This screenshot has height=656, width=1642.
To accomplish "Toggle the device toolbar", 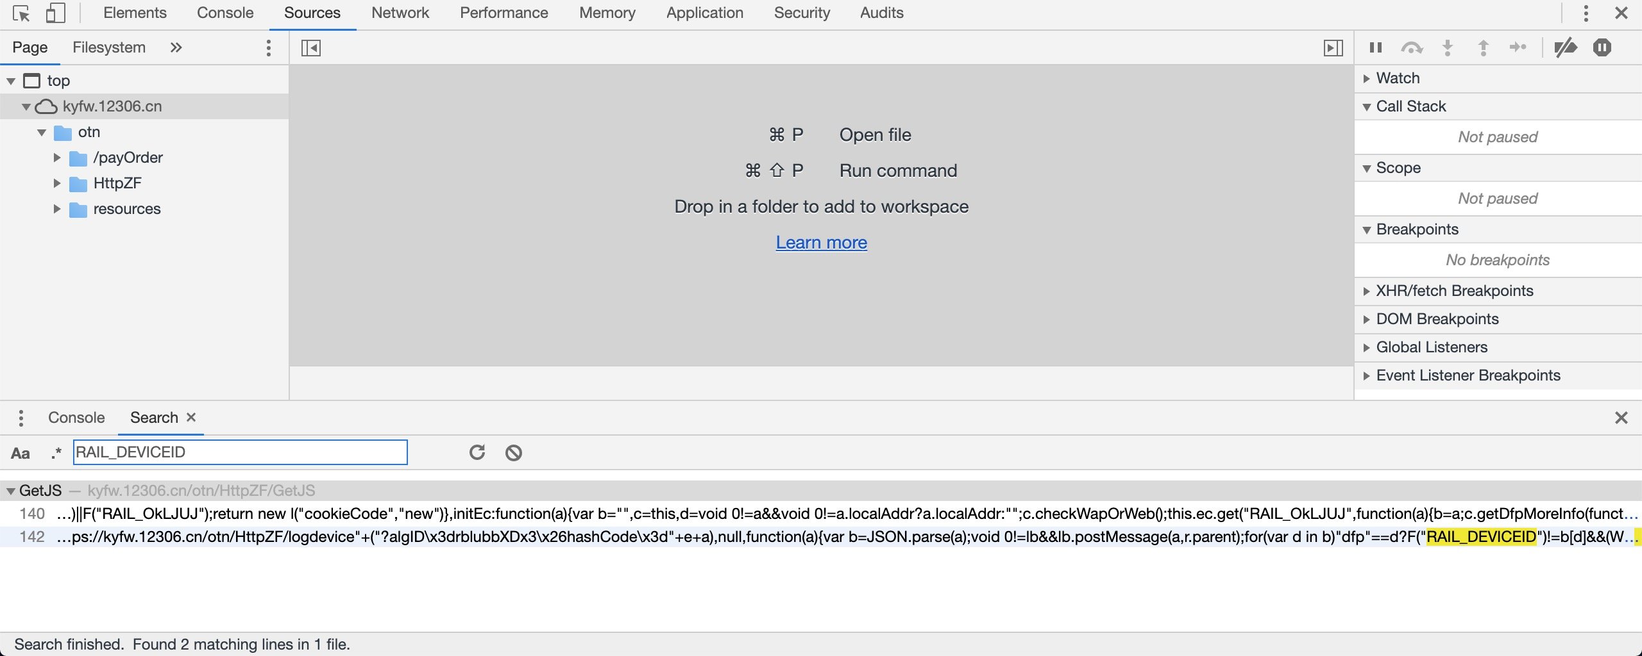I will coord(56,12).
